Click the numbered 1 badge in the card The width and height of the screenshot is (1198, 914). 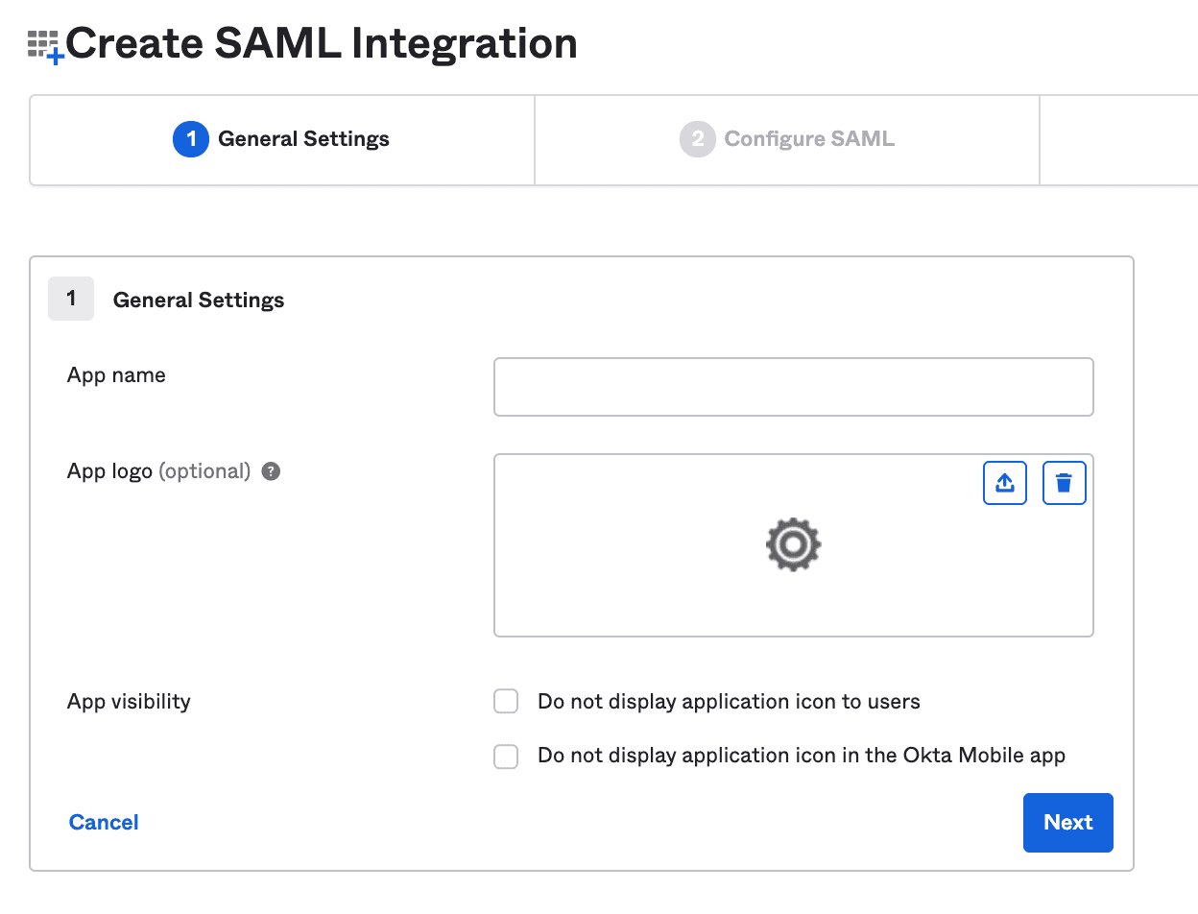[x=70, y=299]
